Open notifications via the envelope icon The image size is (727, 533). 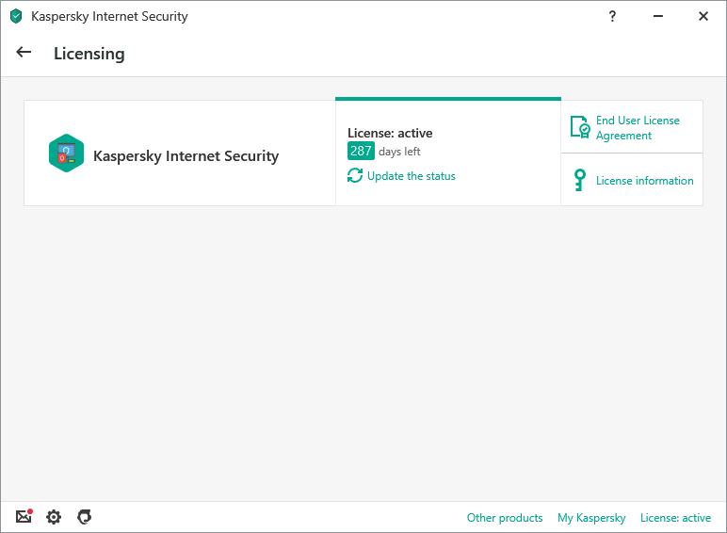[24, 517]
